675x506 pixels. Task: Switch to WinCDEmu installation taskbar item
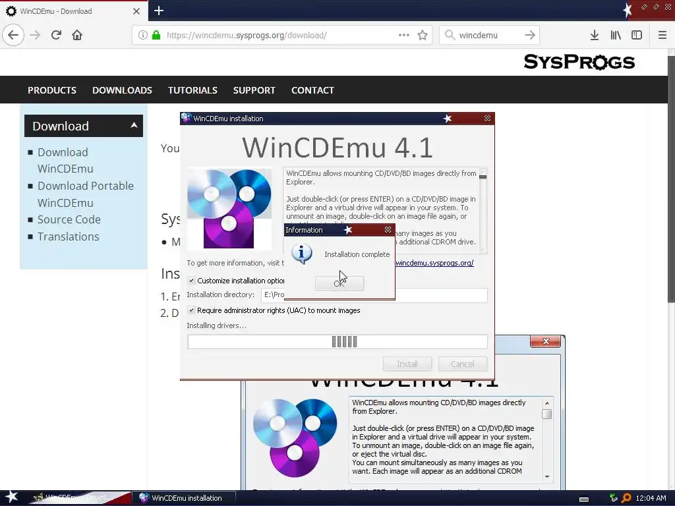click(x=183, y=498)
